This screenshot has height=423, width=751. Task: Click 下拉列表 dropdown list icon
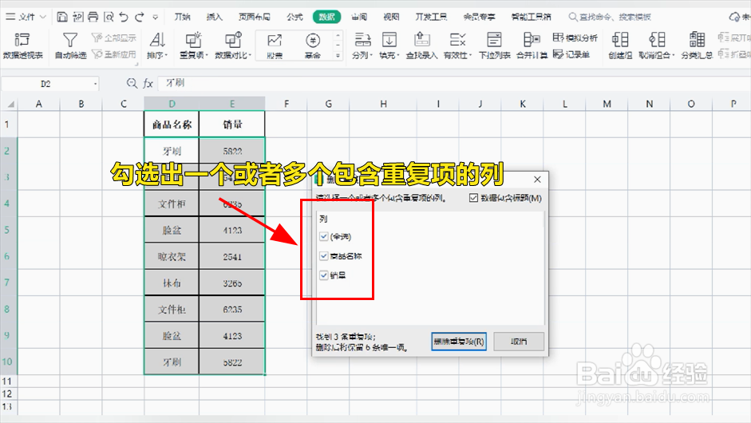(494, 46)
